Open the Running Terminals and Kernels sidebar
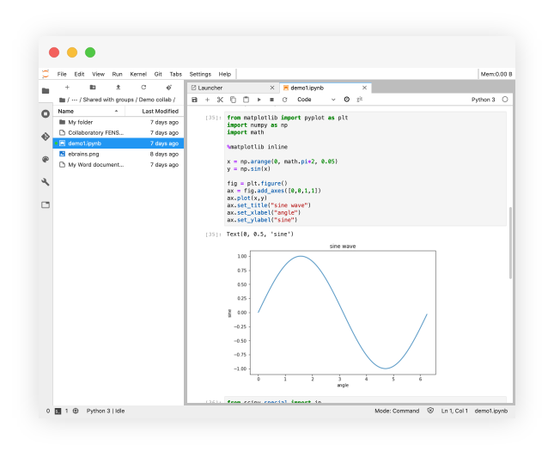Screen dimensions: 554x457 point(46,113)
